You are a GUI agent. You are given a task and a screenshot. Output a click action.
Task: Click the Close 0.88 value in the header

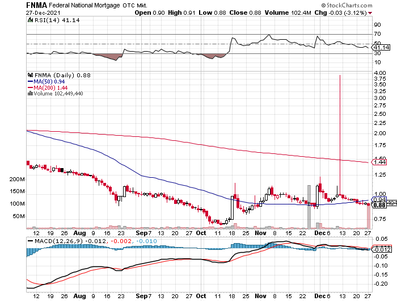[x=245, y=12]
